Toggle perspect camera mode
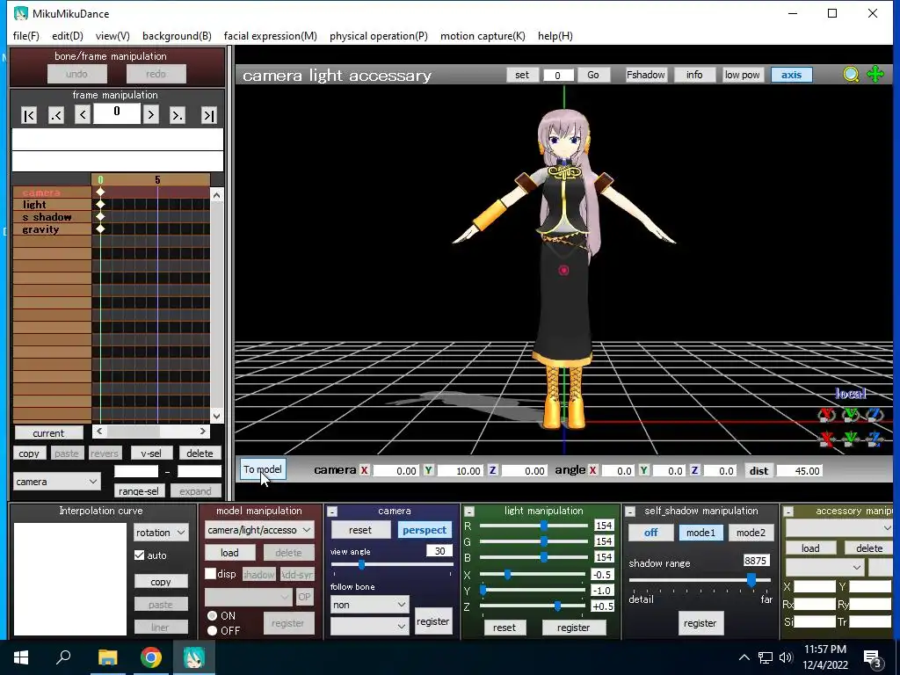Screen dimensions: 900x675 tap(425, 530)
